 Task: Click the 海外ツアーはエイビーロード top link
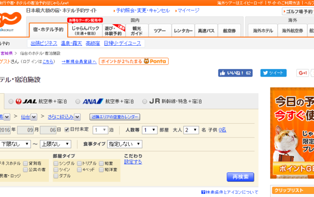coord(240,3)
